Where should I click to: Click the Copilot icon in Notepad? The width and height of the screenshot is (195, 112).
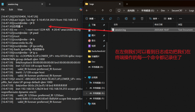pos(81,9)
